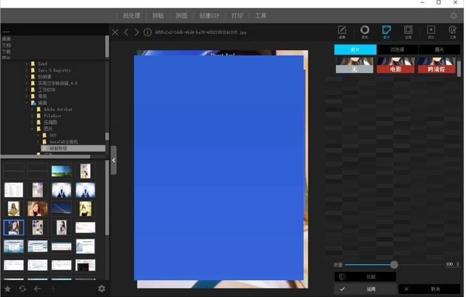Image resolution: width=466 pixels, height=297 pixels.
Task: Open the 颜色 color adjustment panel
Action: (365, 32)
